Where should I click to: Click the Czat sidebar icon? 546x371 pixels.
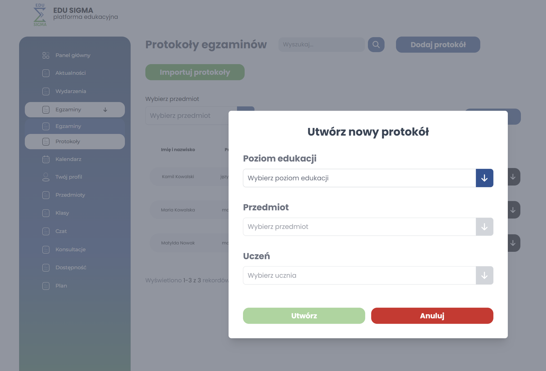(46, 231)
